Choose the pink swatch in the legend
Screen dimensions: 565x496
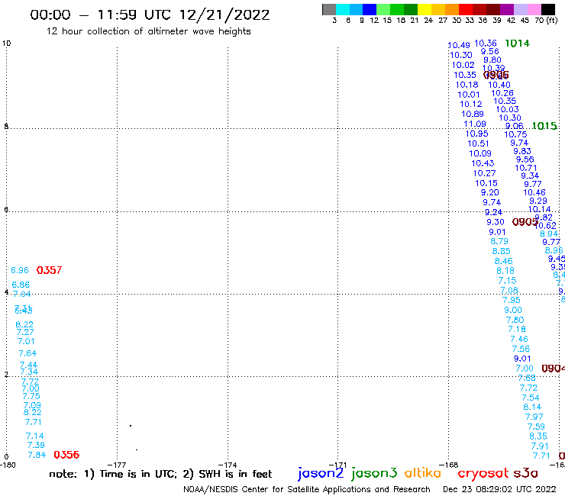(534, 9)
